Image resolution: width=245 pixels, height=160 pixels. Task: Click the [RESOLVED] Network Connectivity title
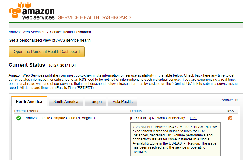(x=157, y=118)
